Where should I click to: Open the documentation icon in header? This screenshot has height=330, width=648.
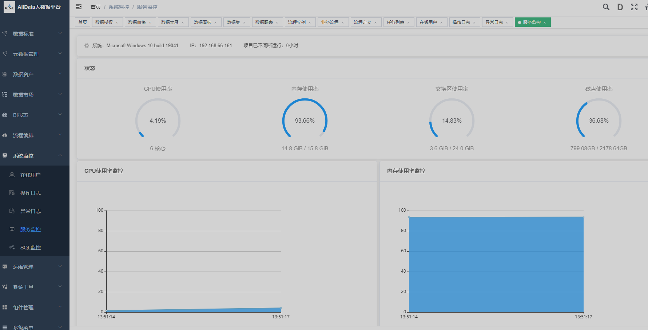point(620,7)
